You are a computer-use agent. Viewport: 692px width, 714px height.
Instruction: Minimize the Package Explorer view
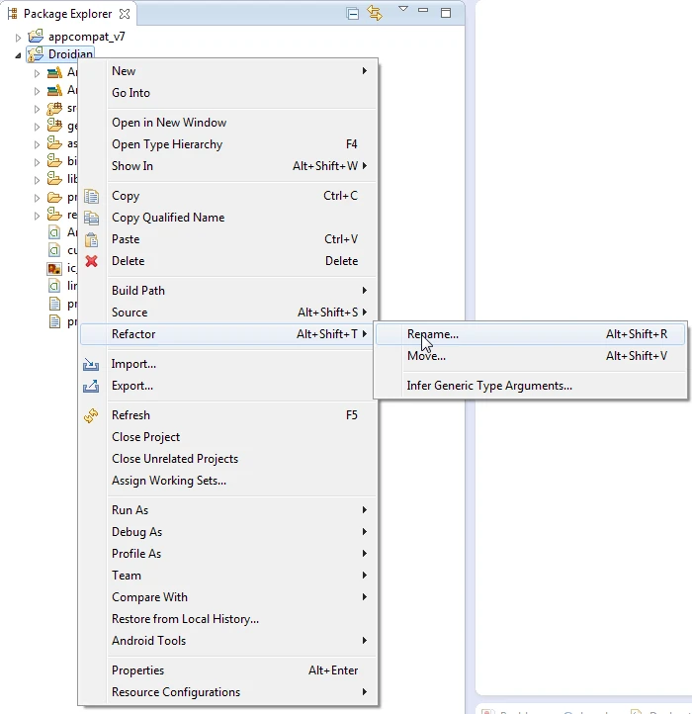pos(423,10)
